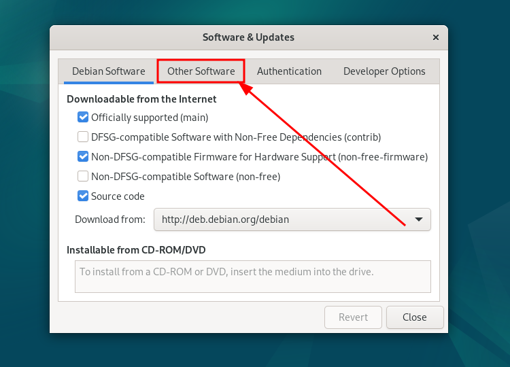Click the Close button at bottom
The height and width of the screenshot is (367, 510).
tap(414, 317)
